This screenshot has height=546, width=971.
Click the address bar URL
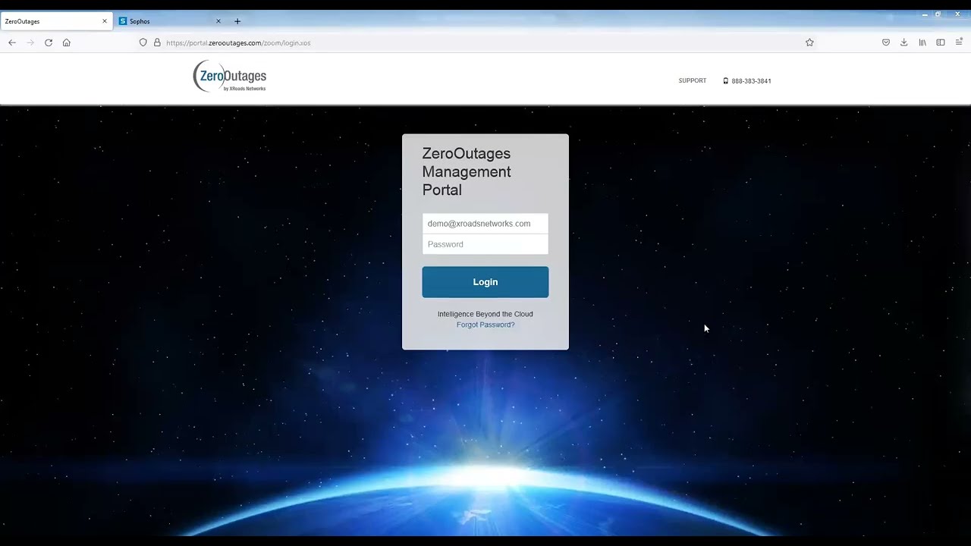pos(238,43)
